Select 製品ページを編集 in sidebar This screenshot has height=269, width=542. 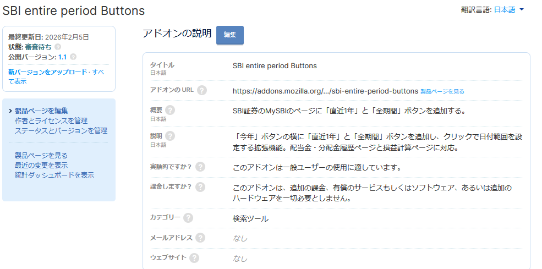[41, 111]
